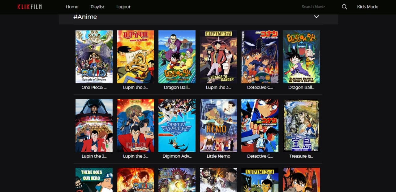Open the Home menu item

tap(72, 7)
